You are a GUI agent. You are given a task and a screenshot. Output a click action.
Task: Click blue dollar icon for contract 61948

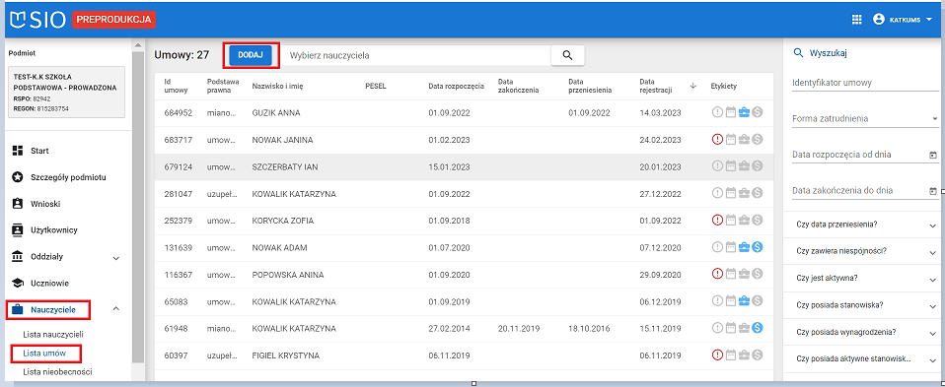[758, 328]
